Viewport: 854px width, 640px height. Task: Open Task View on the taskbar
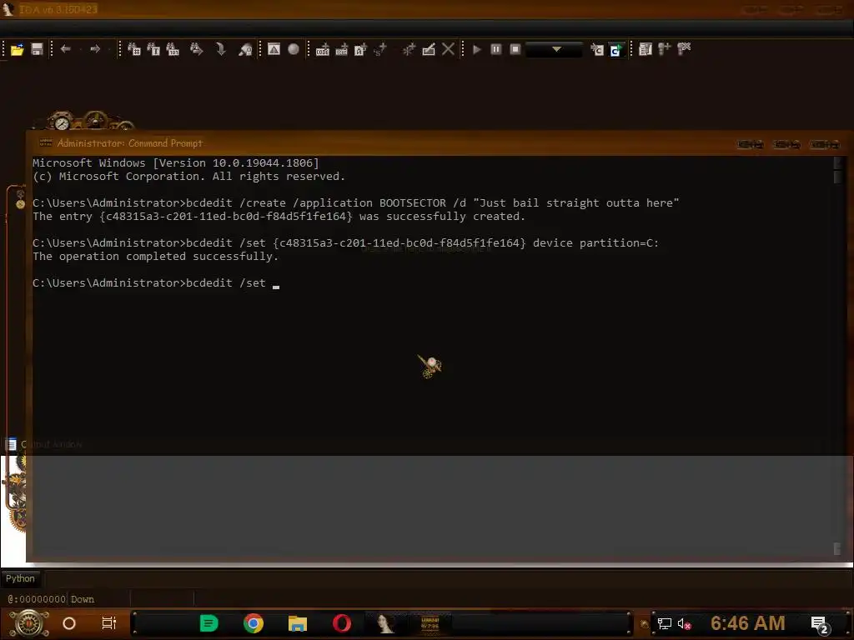point(109,623)
